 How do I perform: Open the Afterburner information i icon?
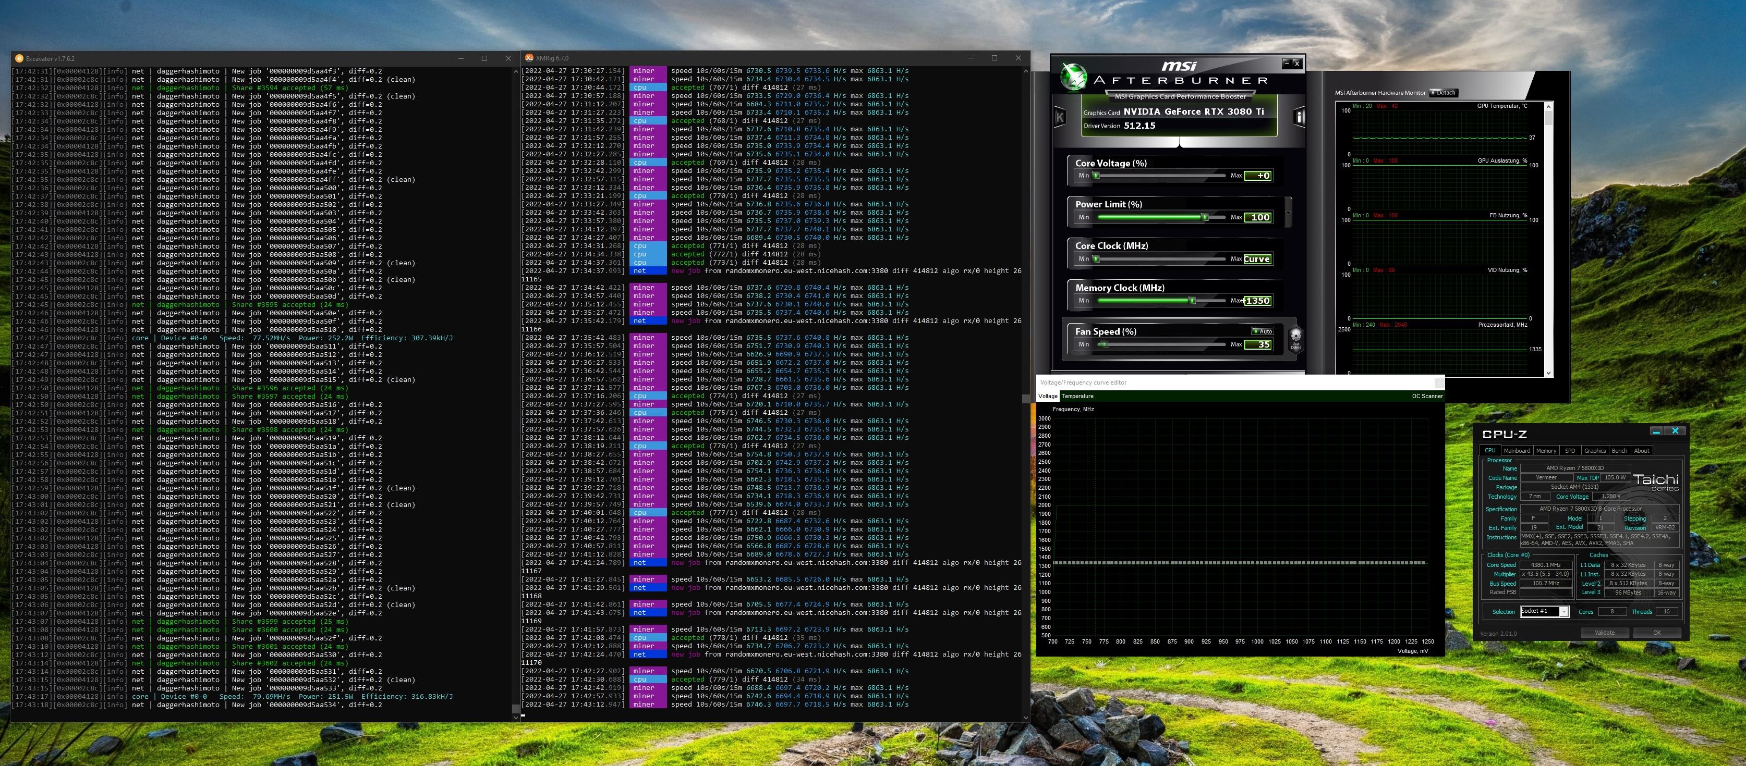tap(1299, 117)
